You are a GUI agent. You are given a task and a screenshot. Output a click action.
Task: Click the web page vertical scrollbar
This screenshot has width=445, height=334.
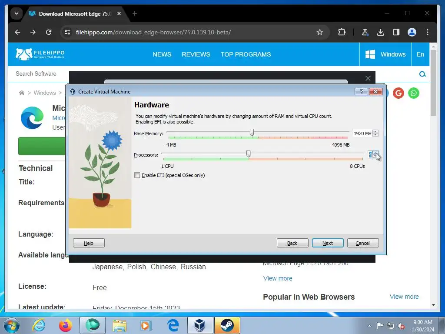click(x=433, y=82)
